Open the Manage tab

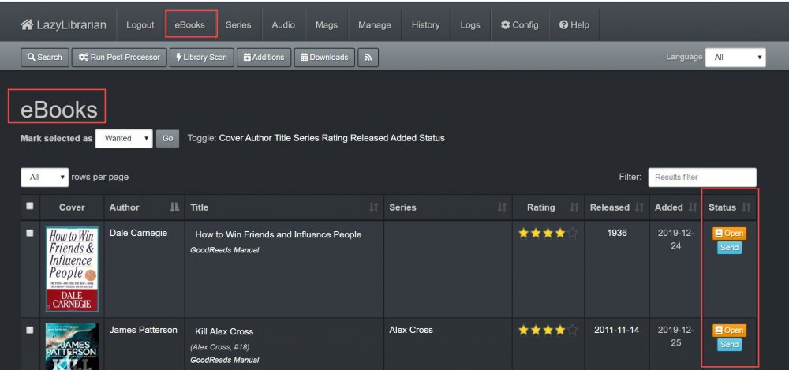click(374, 24)
